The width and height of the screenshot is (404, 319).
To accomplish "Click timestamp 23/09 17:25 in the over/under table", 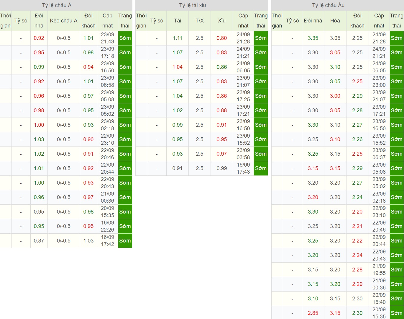I will [x=243, y=96].
